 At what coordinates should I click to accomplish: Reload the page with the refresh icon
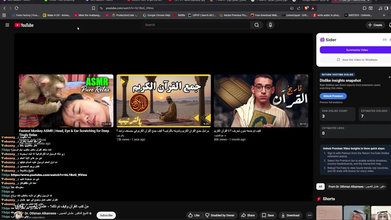(x=16, y=8)
